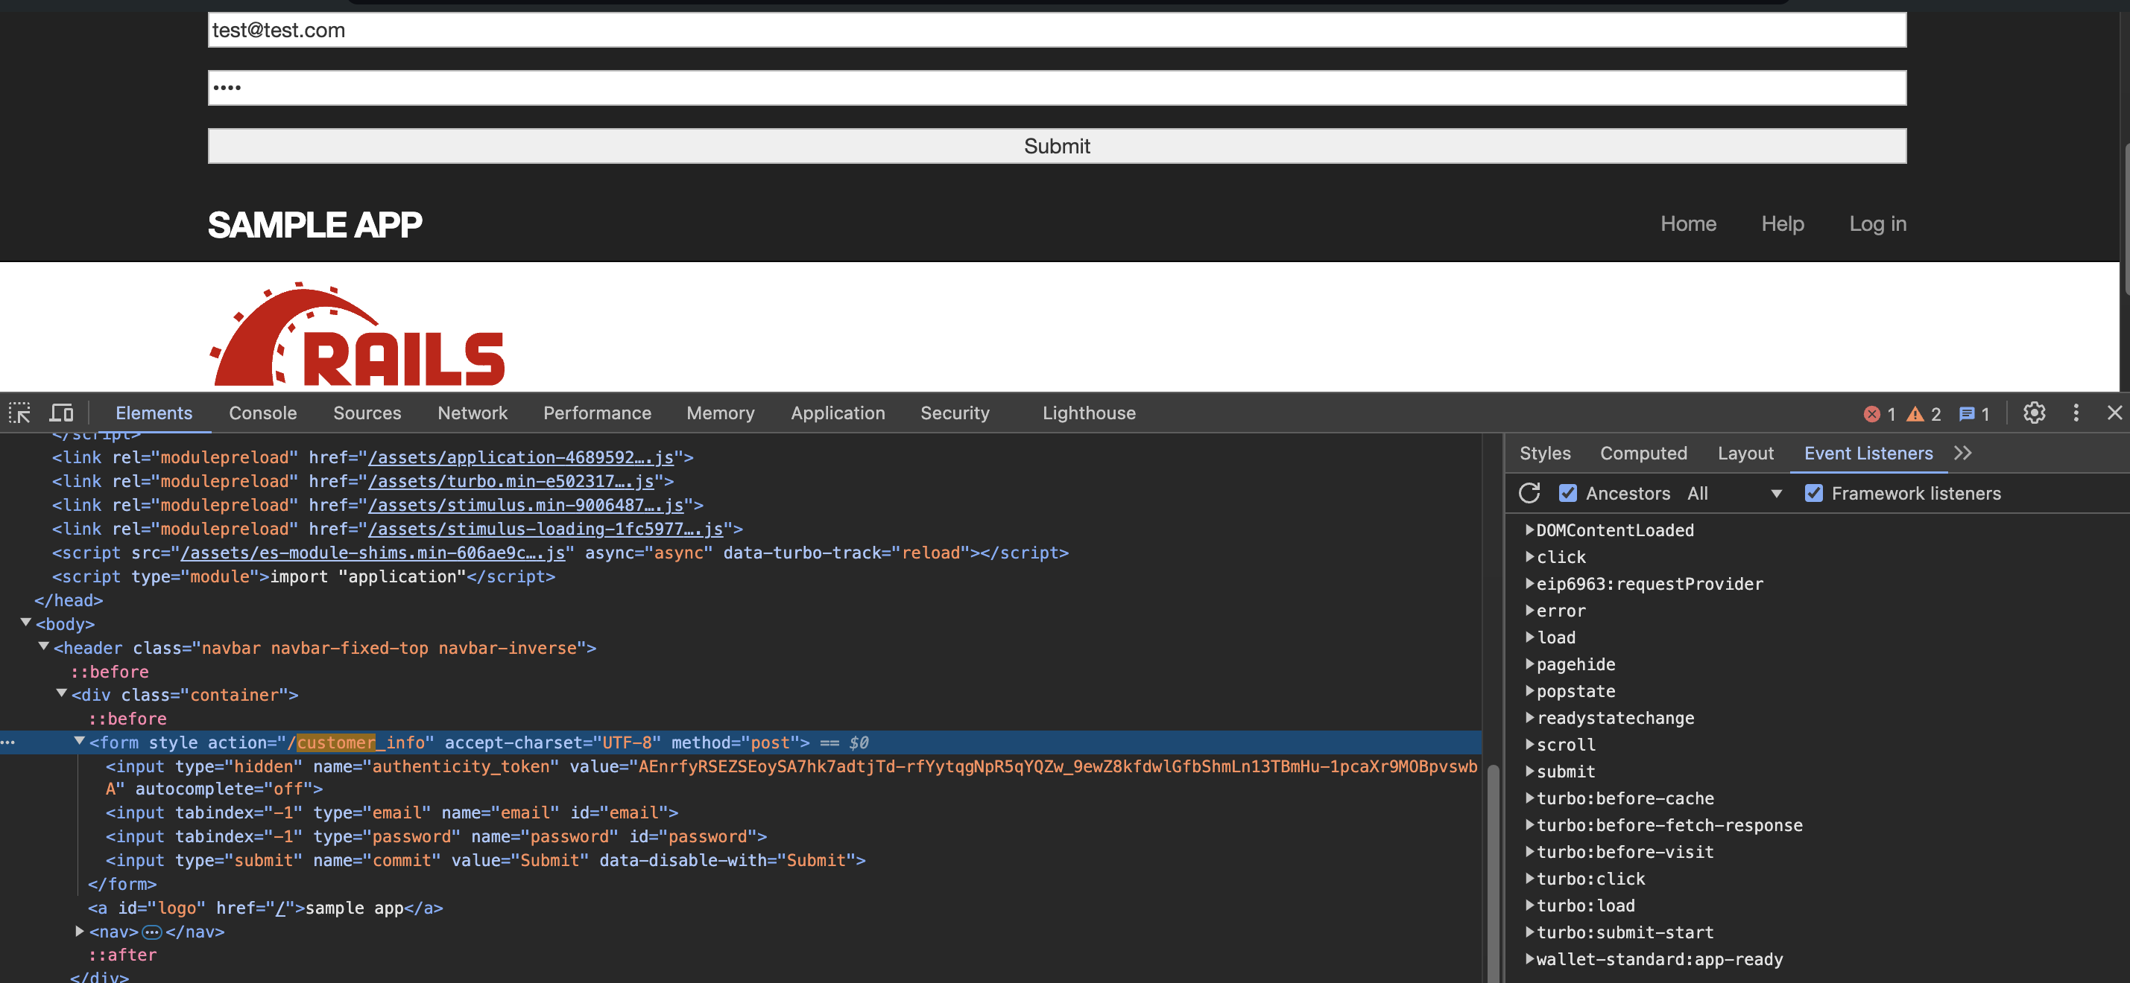Switch to the Computed sidebar tab
The height and width of the screenshot is (983, 2130).
[x=1643, y=453]
